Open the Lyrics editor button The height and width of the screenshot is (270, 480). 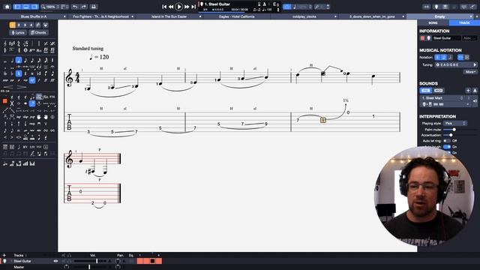(18, 33)
